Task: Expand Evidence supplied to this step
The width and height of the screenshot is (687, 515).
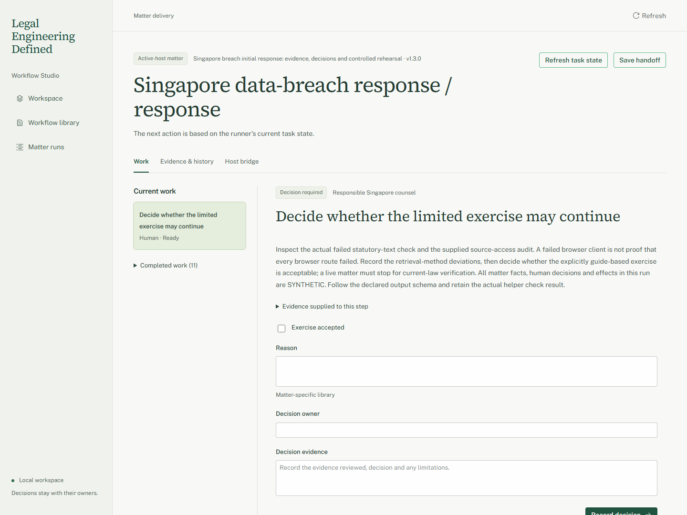Action: [x=322, y=307]
